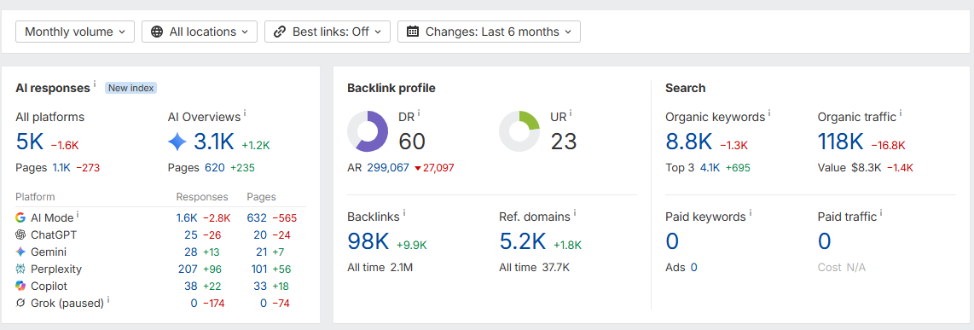The height and width of the screenshot is (330, 974).
Task: Click the New index badge
Action: 130,88
